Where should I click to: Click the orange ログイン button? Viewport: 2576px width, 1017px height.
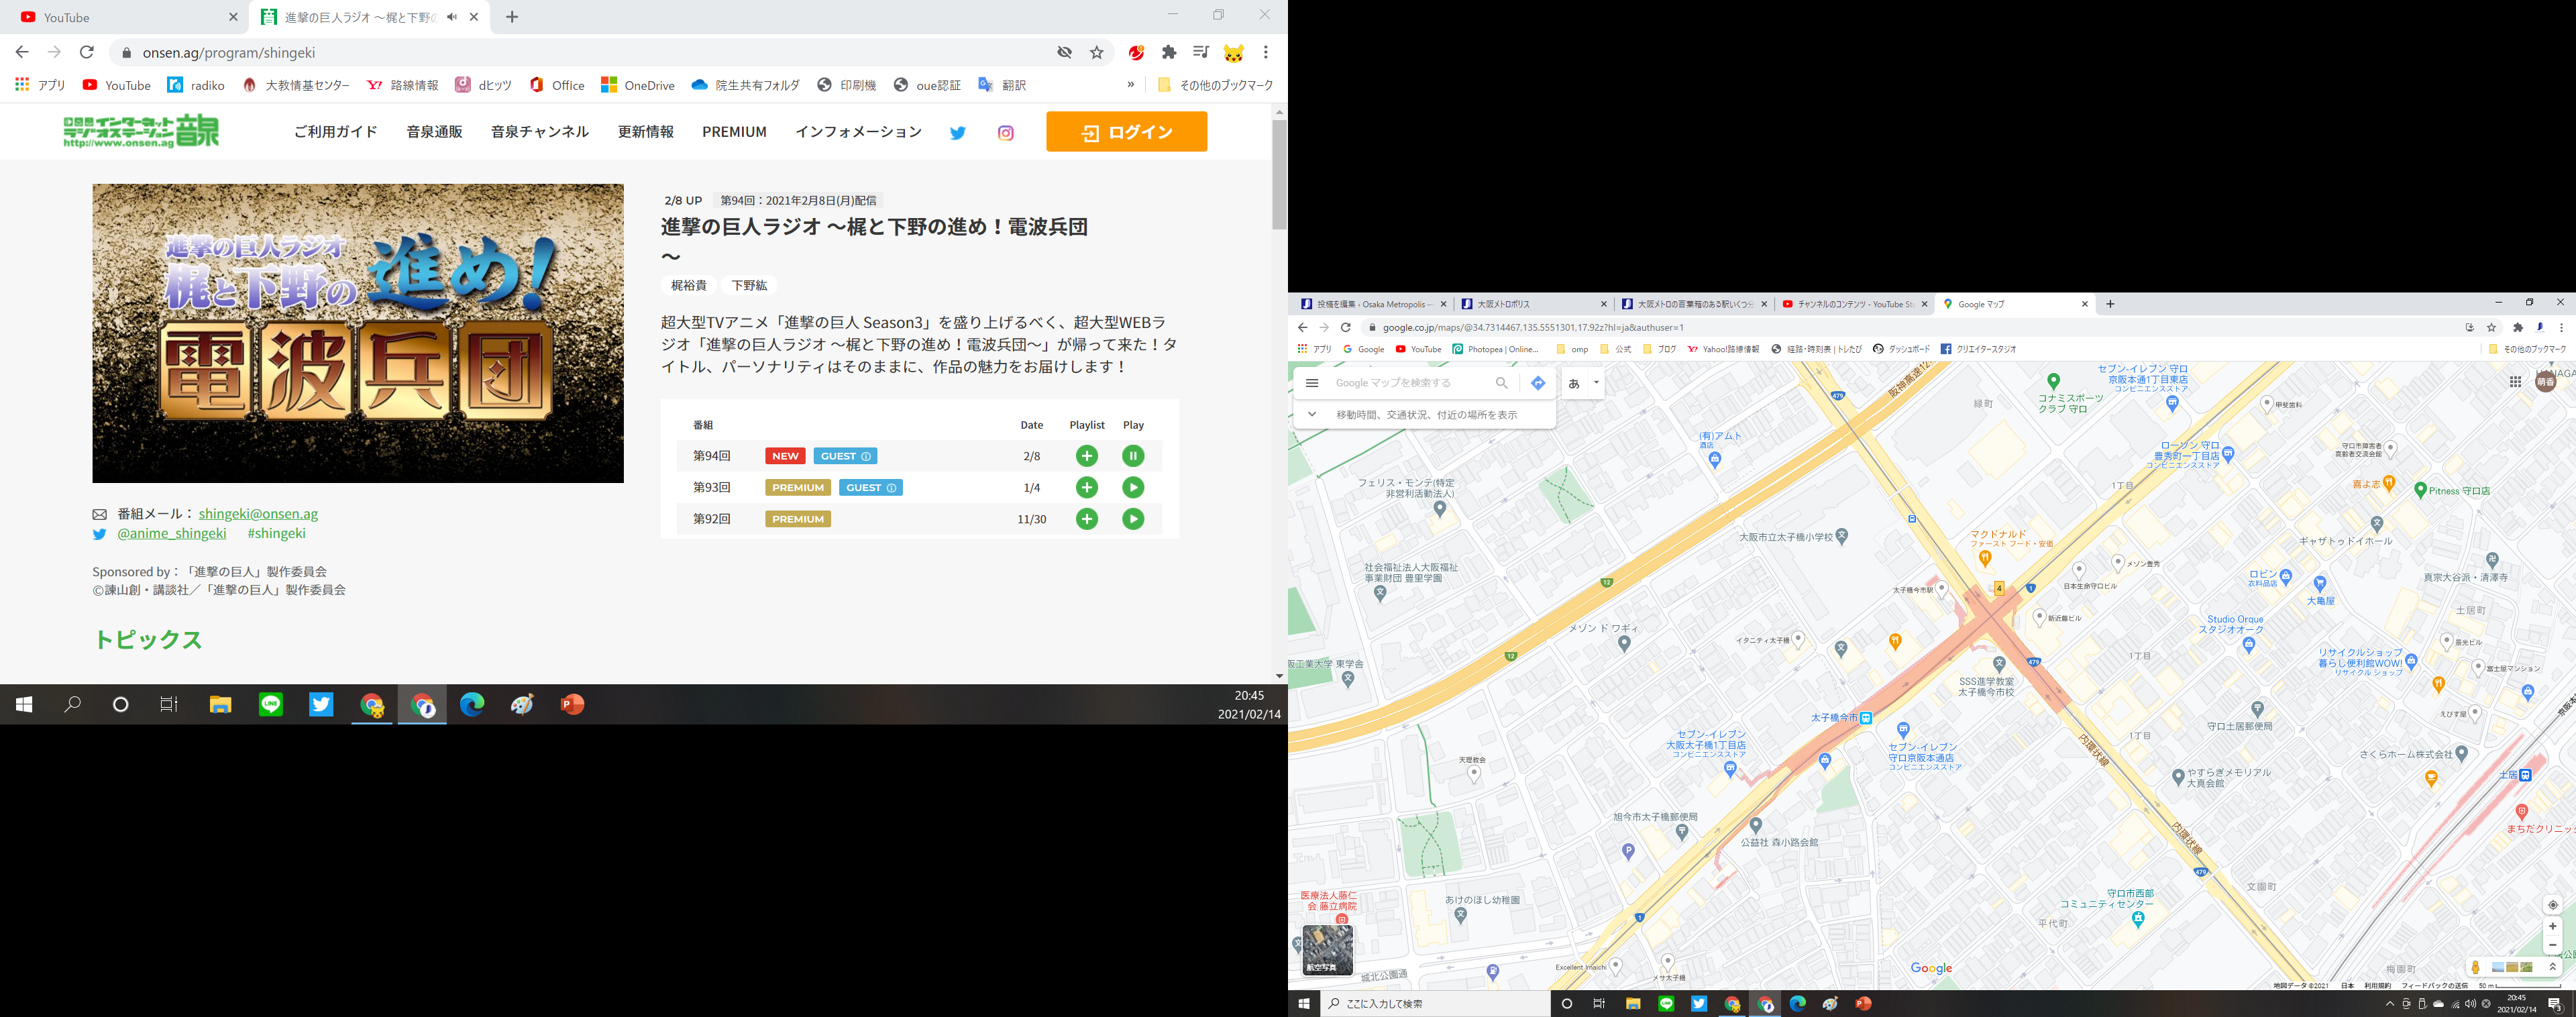coord(1126,132)
